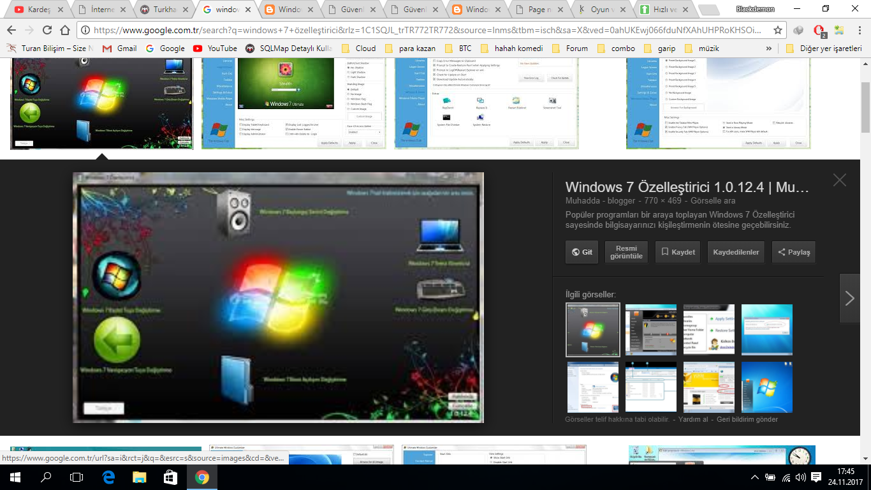Viewport: 871px width, 490px height.
Task: Open the volume control in the tray
Action: tap(800, 477)
